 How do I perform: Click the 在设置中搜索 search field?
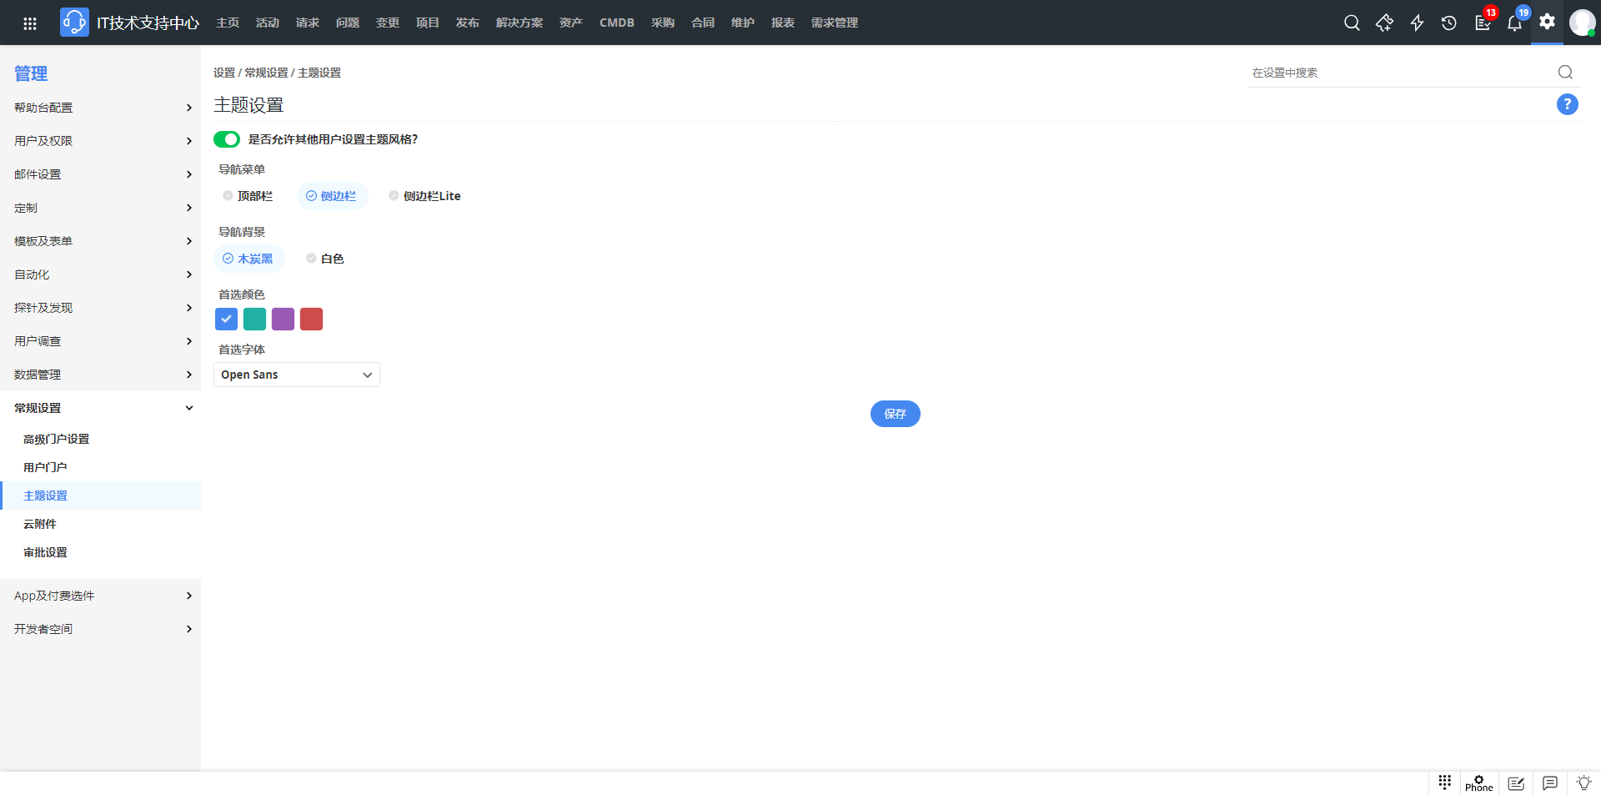click(1401, 73)
